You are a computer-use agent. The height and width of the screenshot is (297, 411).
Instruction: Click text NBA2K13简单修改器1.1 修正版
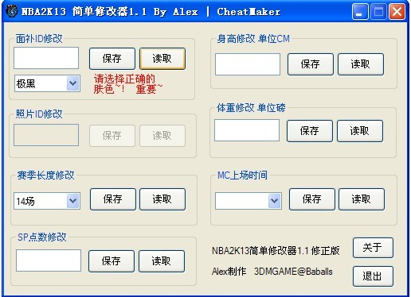(276, 250)
